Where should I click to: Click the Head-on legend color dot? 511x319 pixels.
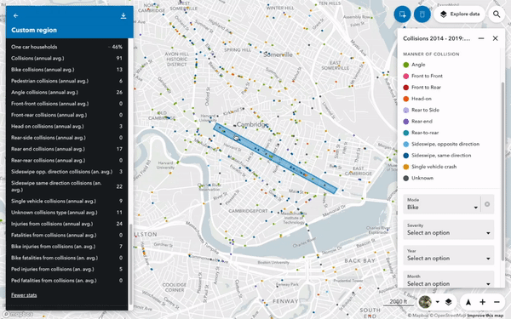(x=405, y=99)
